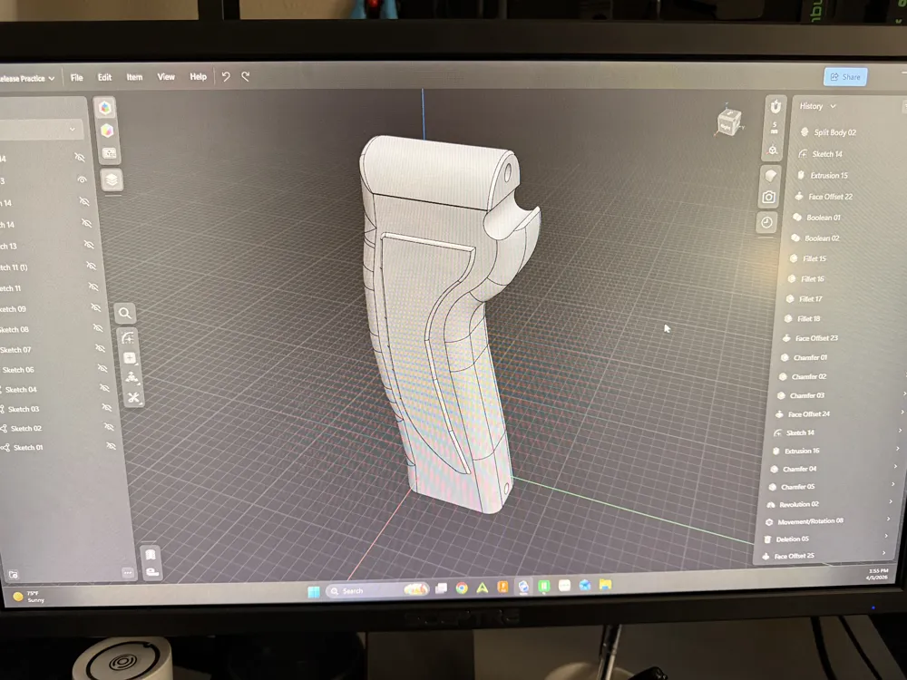907x680 pixels.
Task: Expand the Movement/Rotation 08 history step
Action: [889, 519]
